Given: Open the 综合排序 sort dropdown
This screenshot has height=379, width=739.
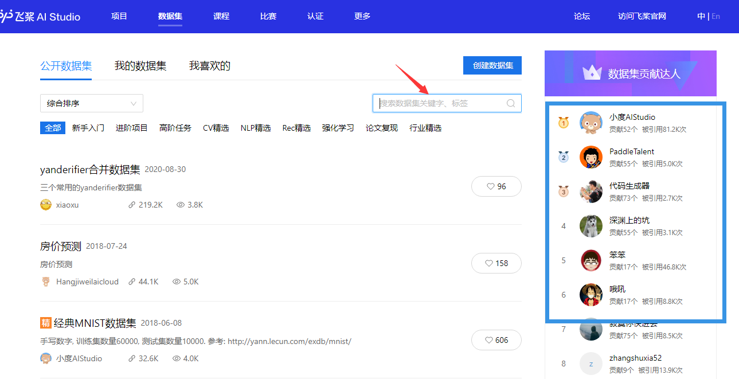Looking at the screenshot, I should (x=91, y=103).
